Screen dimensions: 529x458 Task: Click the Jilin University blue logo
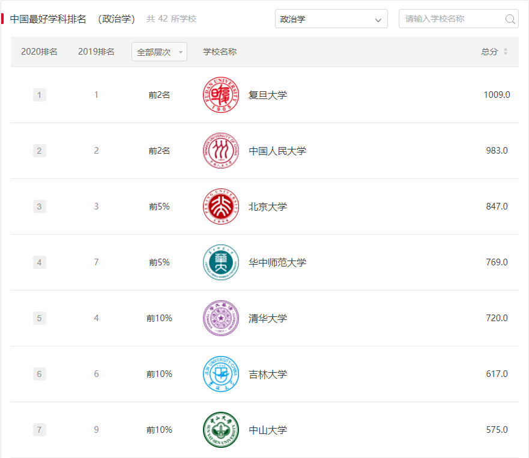[x=220, y=374]
